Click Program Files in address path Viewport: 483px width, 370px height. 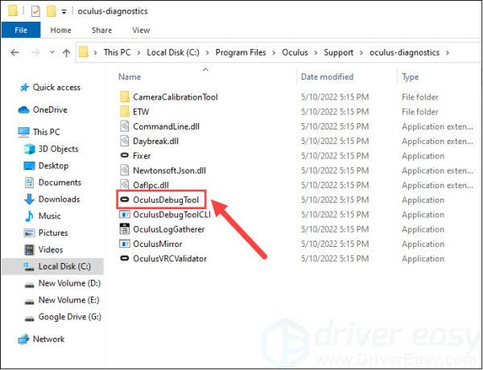tap(242, 52)
